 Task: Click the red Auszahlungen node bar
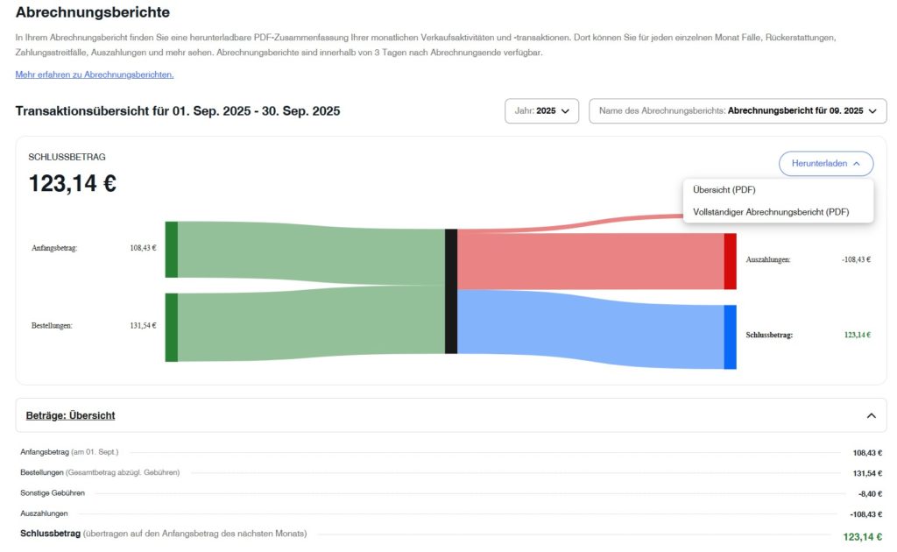(x=730, y=261)
